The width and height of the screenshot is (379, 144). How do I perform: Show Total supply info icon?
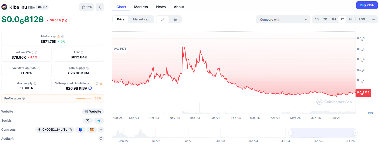tap(87, 68)
